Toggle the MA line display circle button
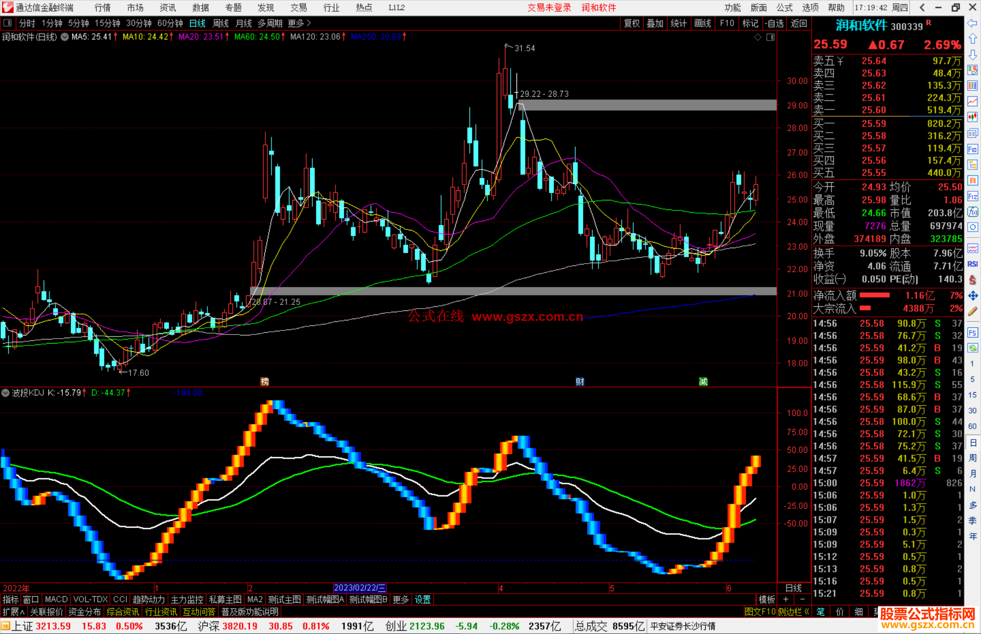The height and width of the screenshot is (634, 981). pyautogui.click(x=65, y=37)
